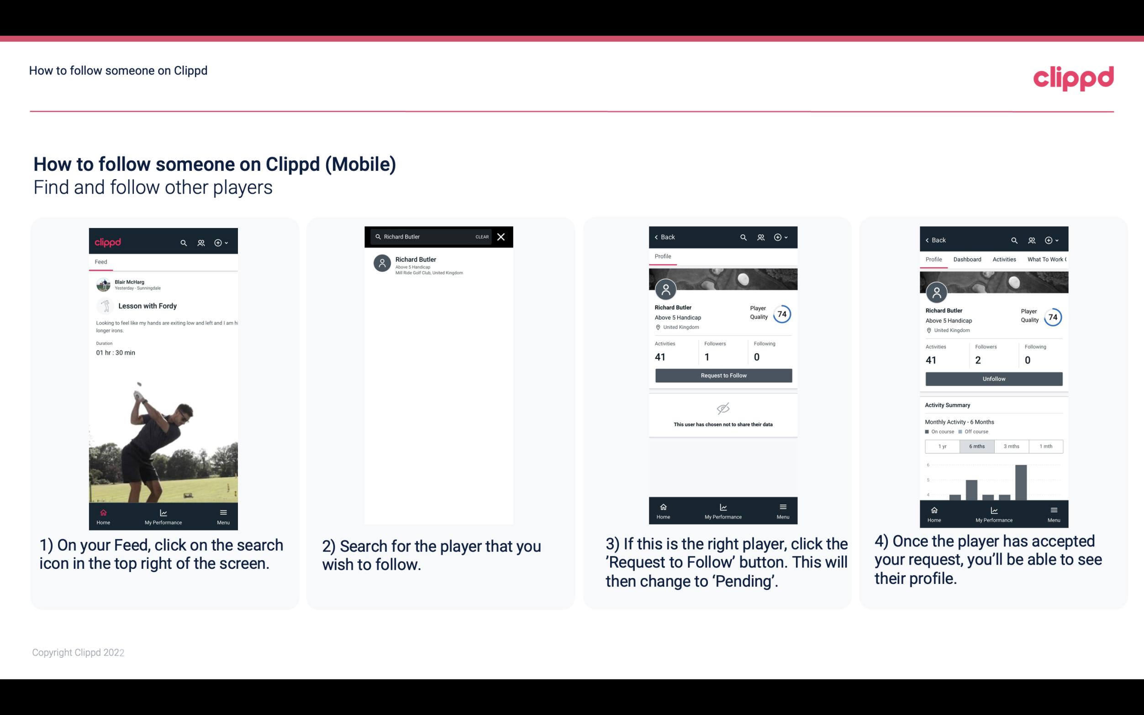Screen dimensions: 1144x715
Task: Select the 3 months activity filter
Action: click(1011, 445)
